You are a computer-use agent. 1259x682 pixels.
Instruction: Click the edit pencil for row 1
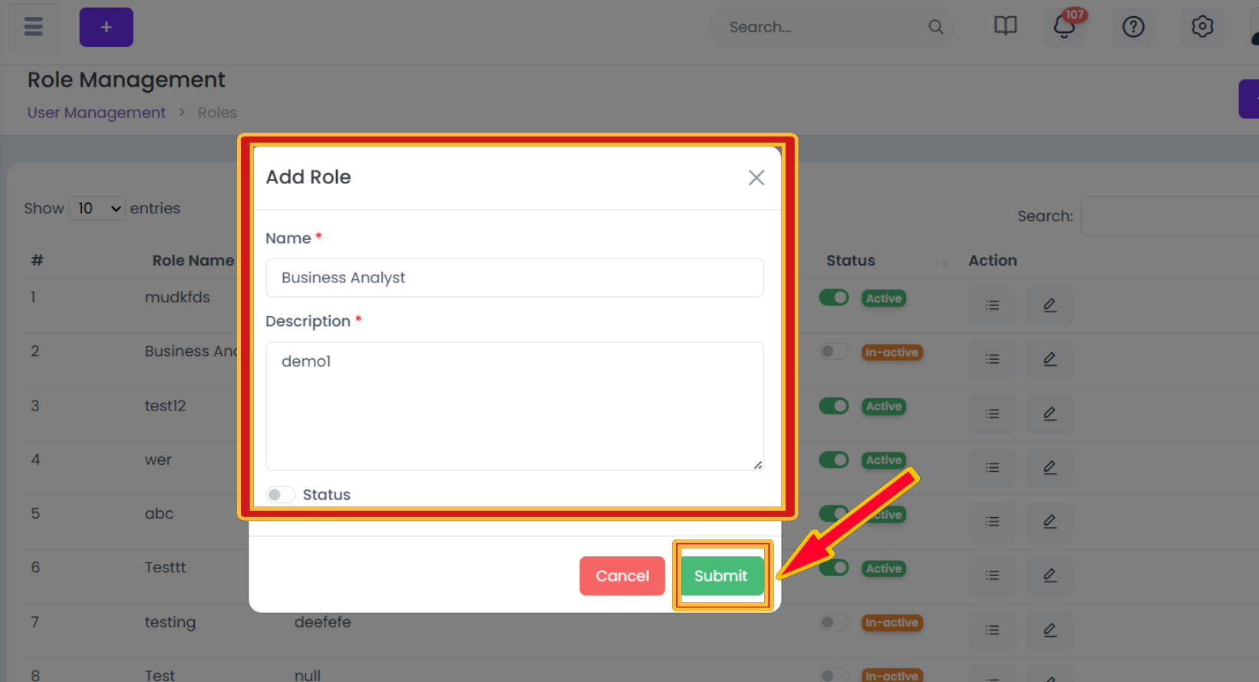pos(1050,305)
